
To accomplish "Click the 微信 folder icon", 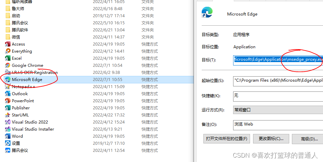I will pyautogui.click(x=8, y=37).
